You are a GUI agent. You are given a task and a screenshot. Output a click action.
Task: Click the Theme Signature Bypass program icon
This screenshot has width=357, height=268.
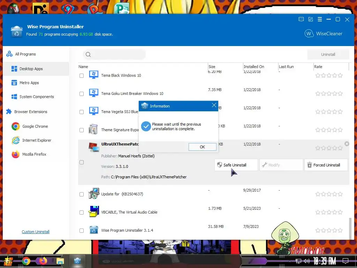tap(93, 129)
